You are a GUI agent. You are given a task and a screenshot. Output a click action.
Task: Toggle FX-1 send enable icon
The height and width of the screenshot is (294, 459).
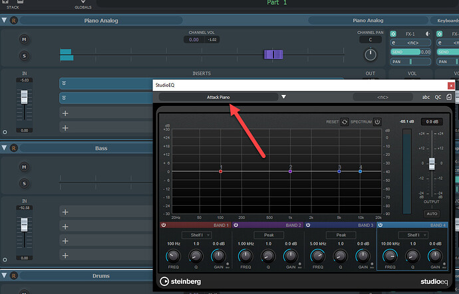coord(393,34)
